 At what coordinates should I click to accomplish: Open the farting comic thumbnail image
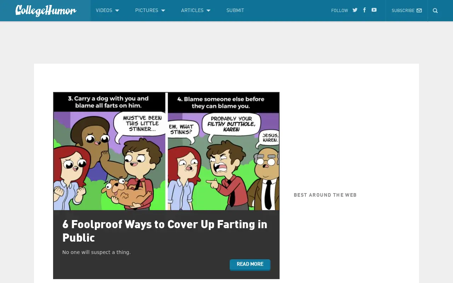coord(166,151)
